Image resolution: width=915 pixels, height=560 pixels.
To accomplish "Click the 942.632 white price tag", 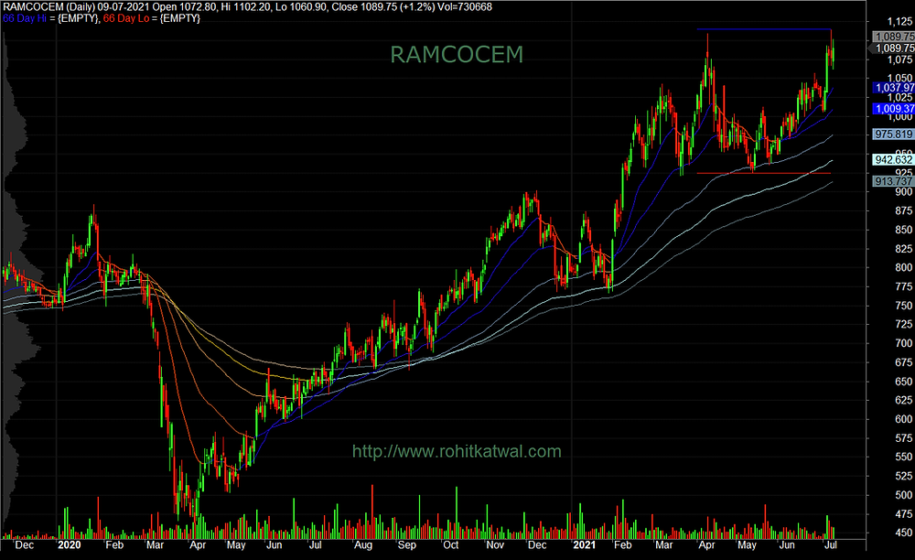I will (893, 160).
